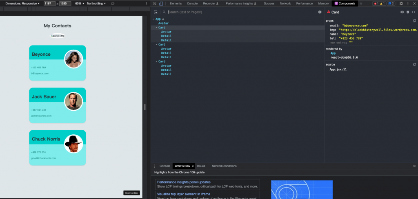Open Performance insights panel updates link
This screenshot has width=418, height=199.
(x=184, y=182)
